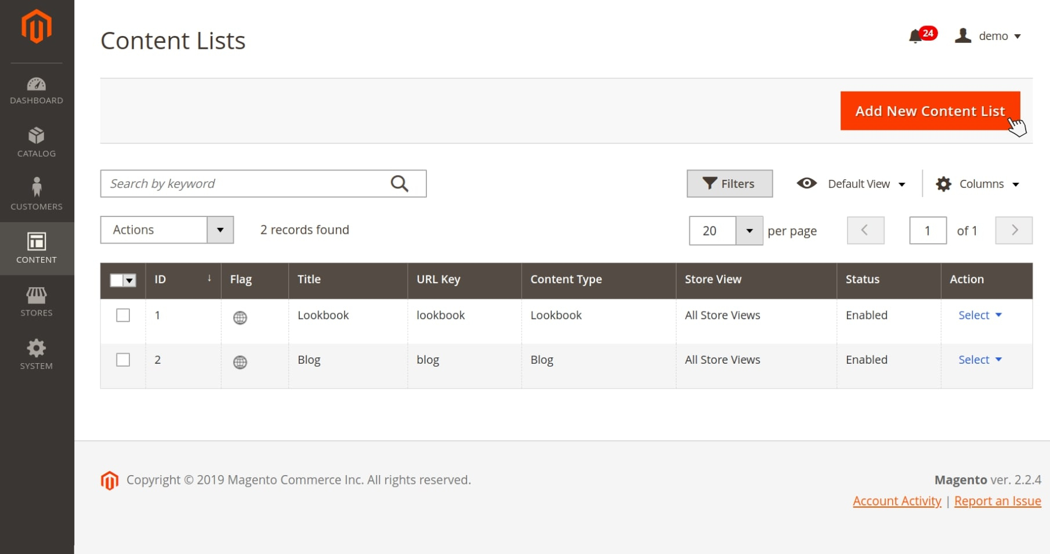Click the search magnifier icon
1050x554 pixels.
pos(399,184)
